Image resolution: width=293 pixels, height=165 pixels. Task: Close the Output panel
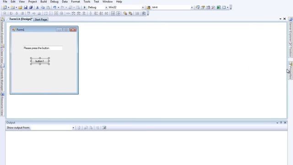(285, 123)
